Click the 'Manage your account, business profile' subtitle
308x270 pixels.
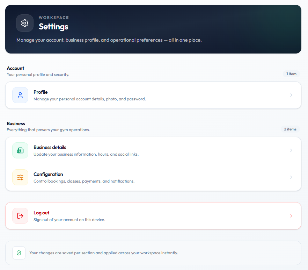[109, 40]
